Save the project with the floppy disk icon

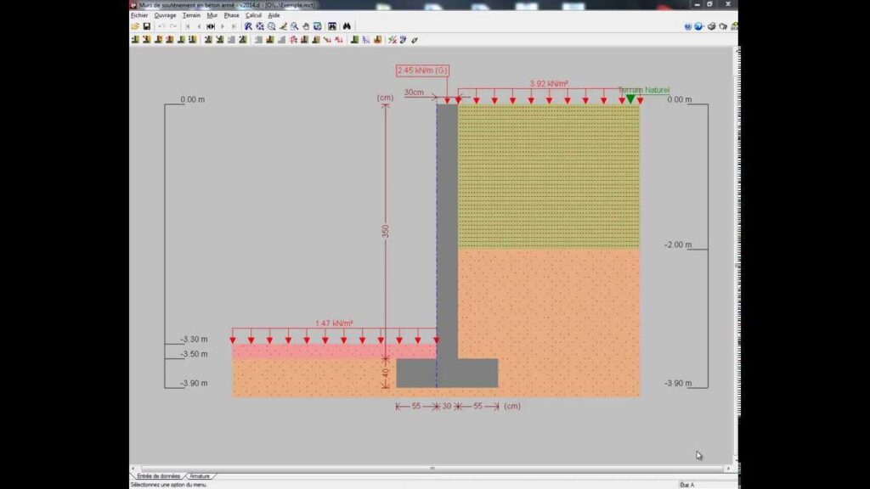click(146, 26)
